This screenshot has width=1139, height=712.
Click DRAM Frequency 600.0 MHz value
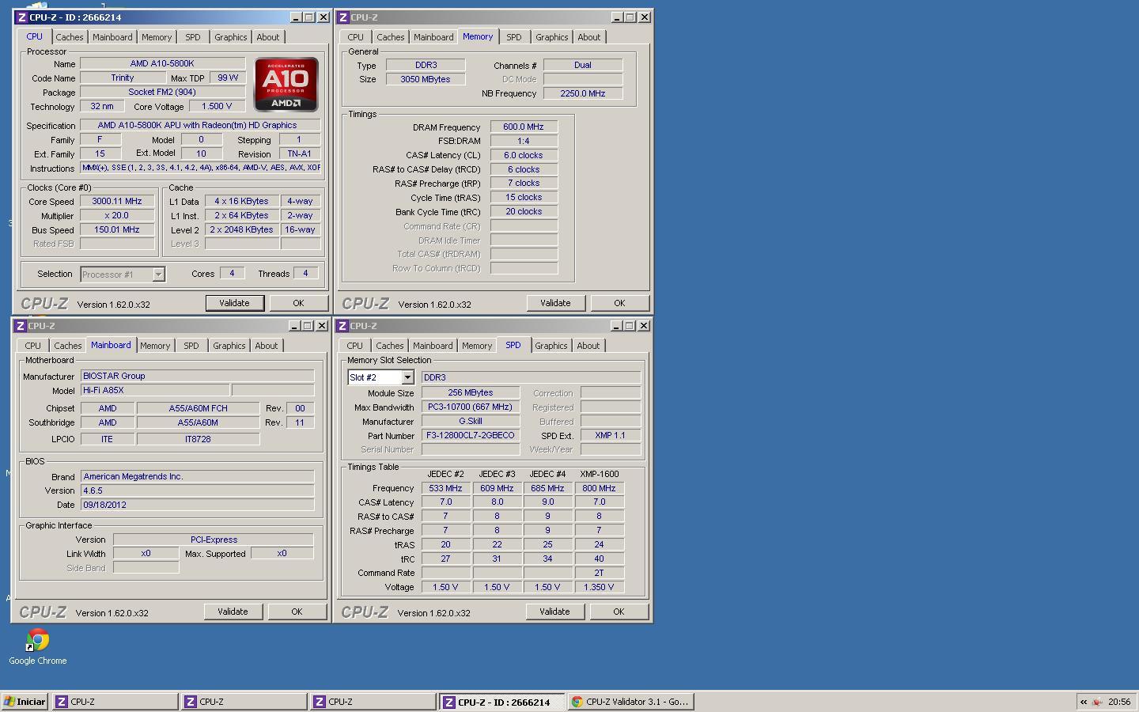pyautogui.click(x=524, y=127)
